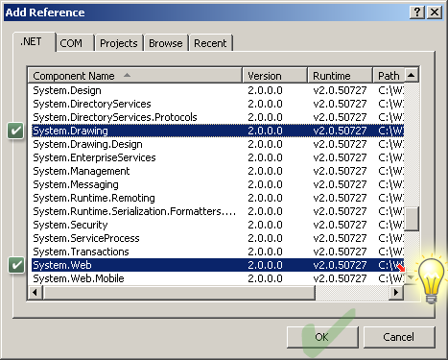Click runtime cell of System.Design
The width and height of the screenshot is (448, 360).
(x=340, y=90)
